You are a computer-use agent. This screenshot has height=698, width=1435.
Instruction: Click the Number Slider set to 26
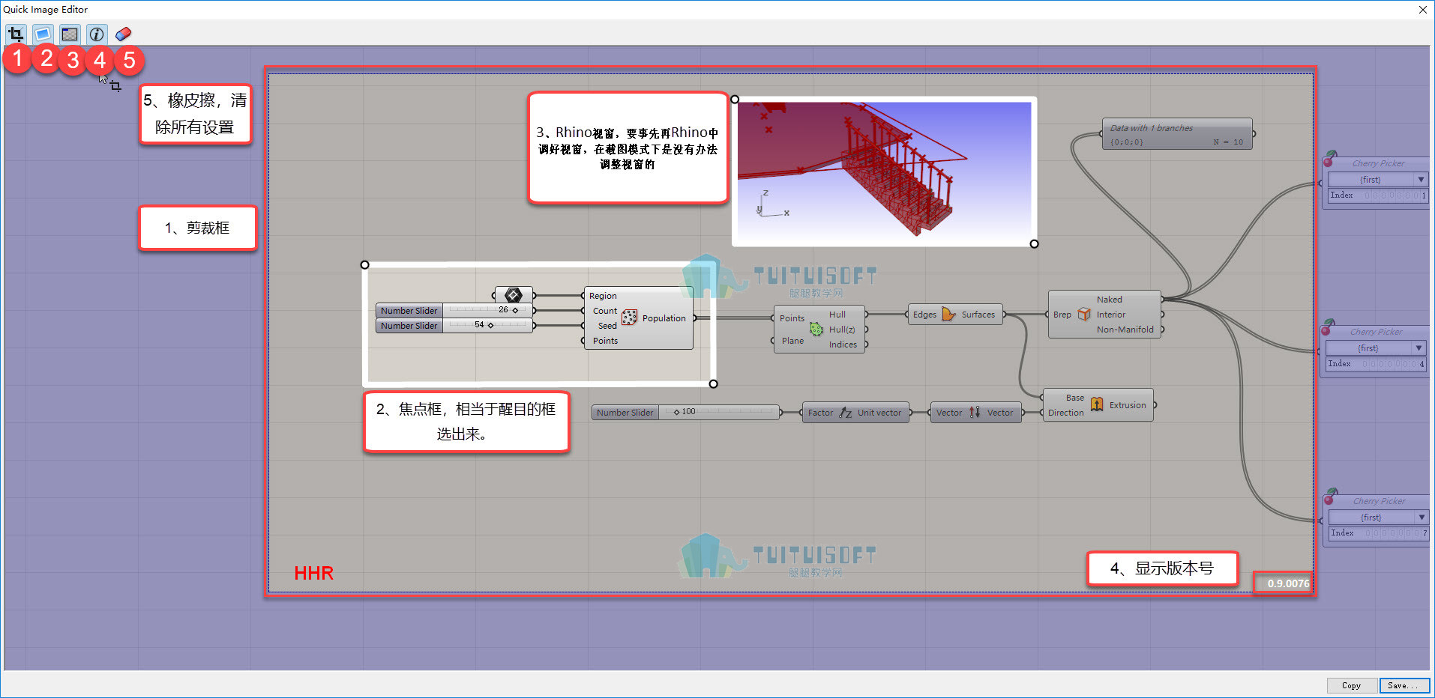click(x=454, y=310)
